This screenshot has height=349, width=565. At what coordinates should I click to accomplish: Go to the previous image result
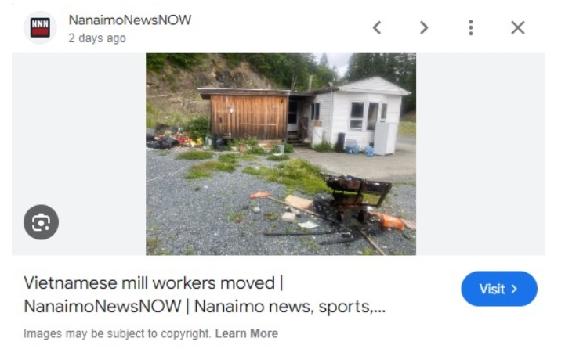377,27
